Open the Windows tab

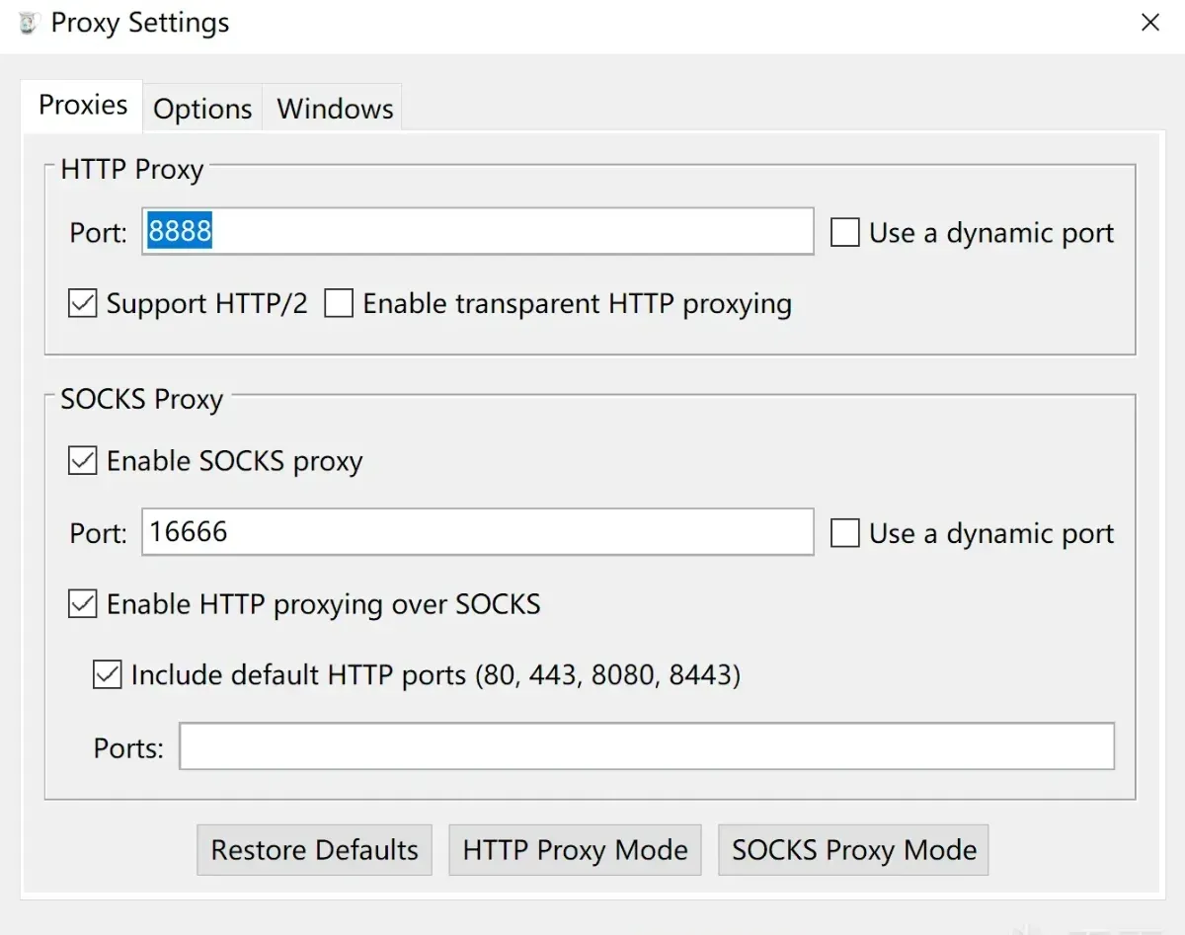coord(335,109)
